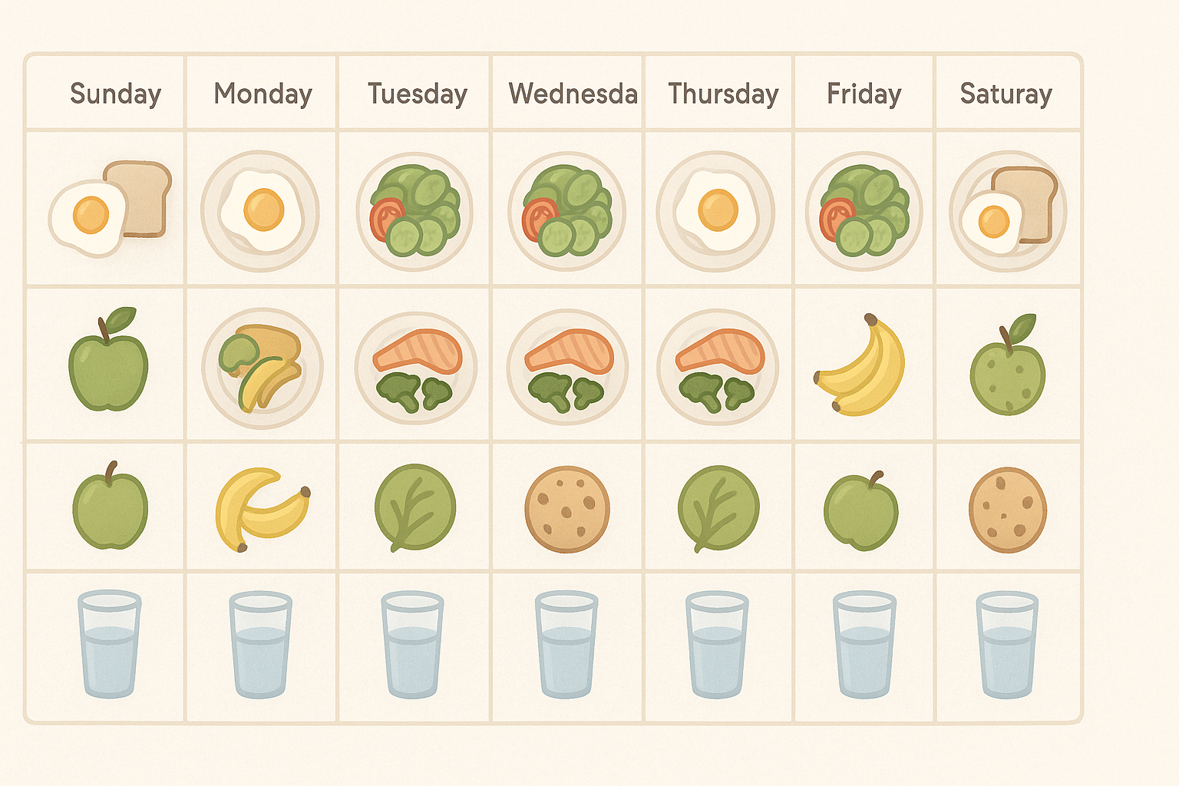Click Thursday's water glass
This screenshot has height=786, width=1179.
pyautogui.click(x=717, y=643)
